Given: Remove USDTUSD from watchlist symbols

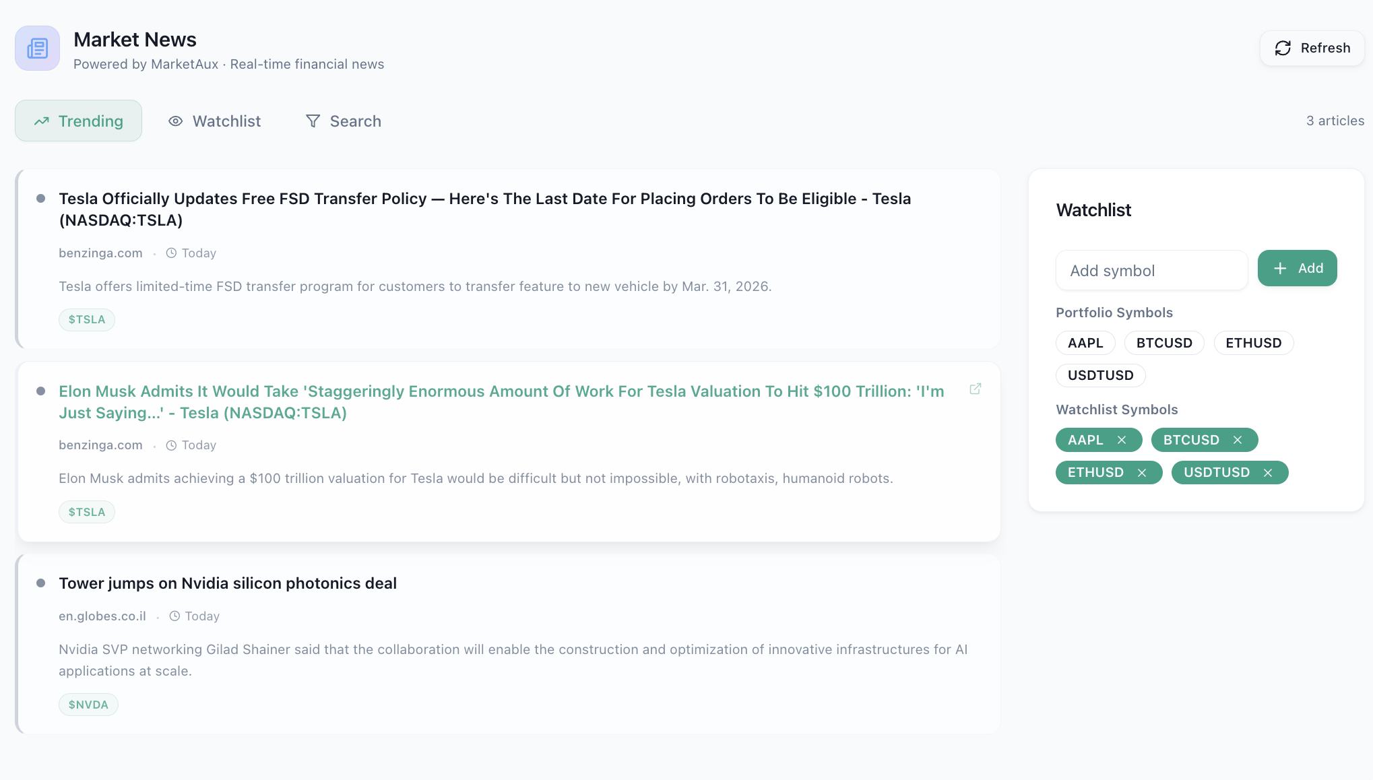Looking at the screenshot, I should click(x=1268, y=473).
